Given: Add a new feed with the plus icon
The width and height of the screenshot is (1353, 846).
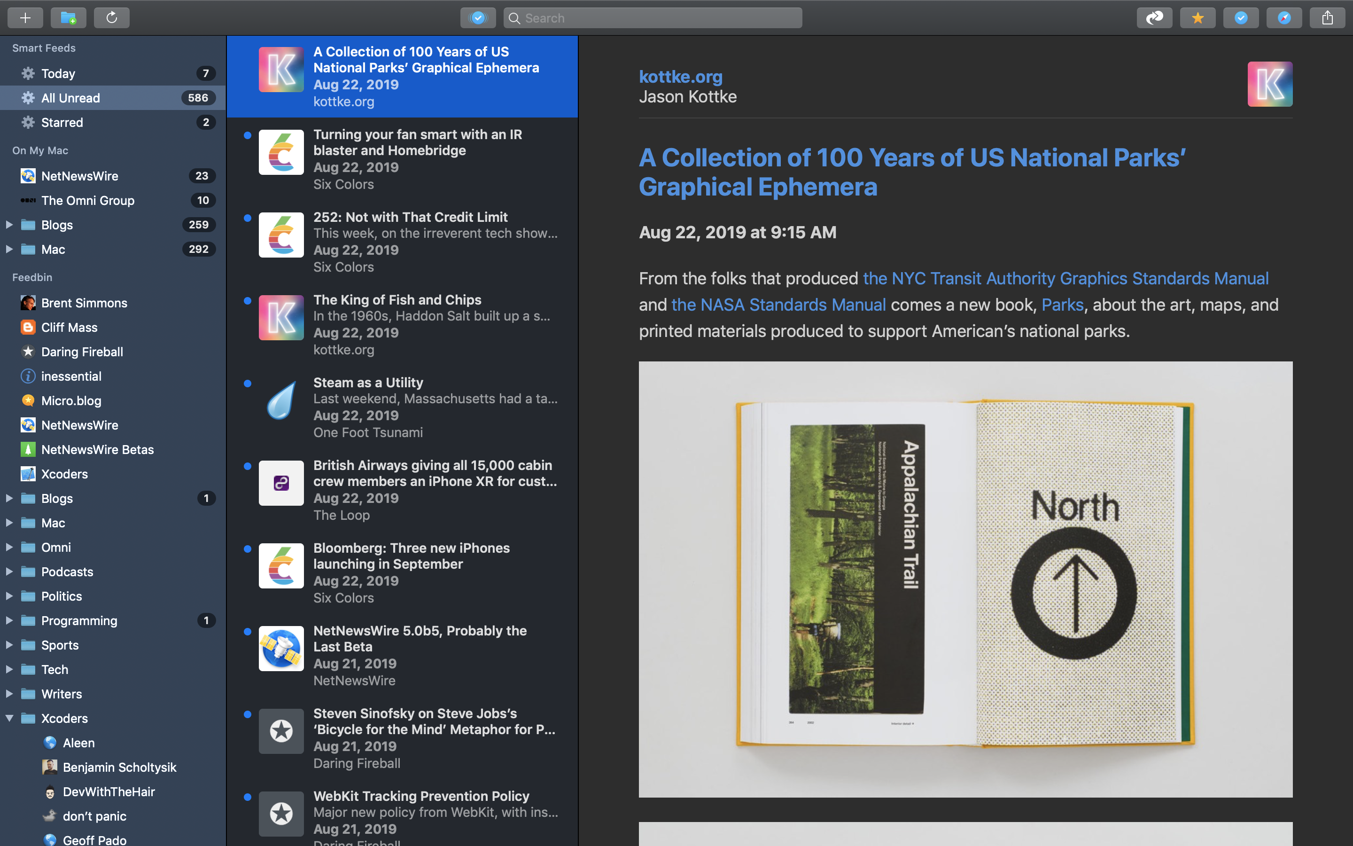Looking at the screenshot, I should pos(24,17).
